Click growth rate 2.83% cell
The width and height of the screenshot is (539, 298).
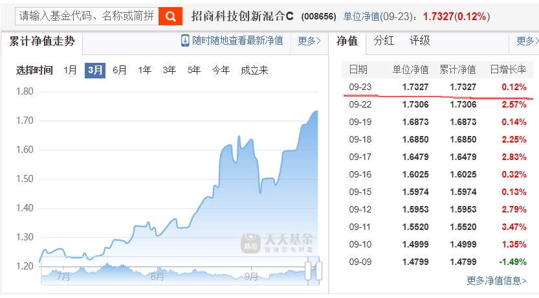click(x=514, y=157)
